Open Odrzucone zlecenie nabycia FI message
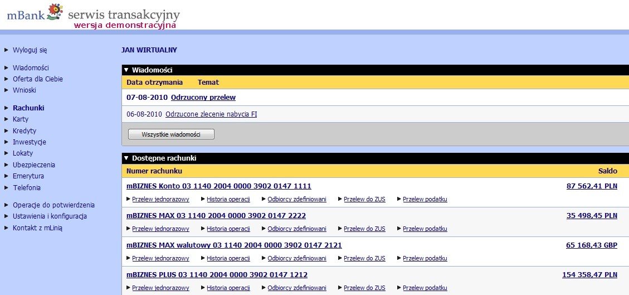This screenshot has height=295, width=629. 211,114
